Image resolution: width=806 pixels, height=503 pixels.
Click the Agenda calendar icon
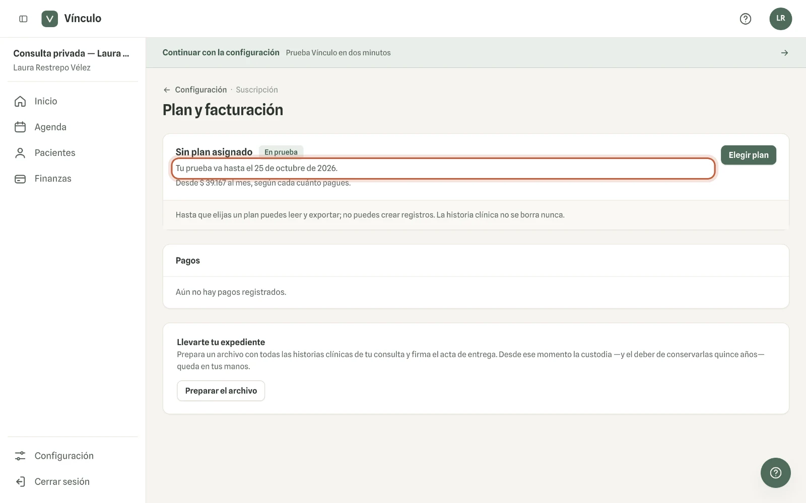[20, 127]
